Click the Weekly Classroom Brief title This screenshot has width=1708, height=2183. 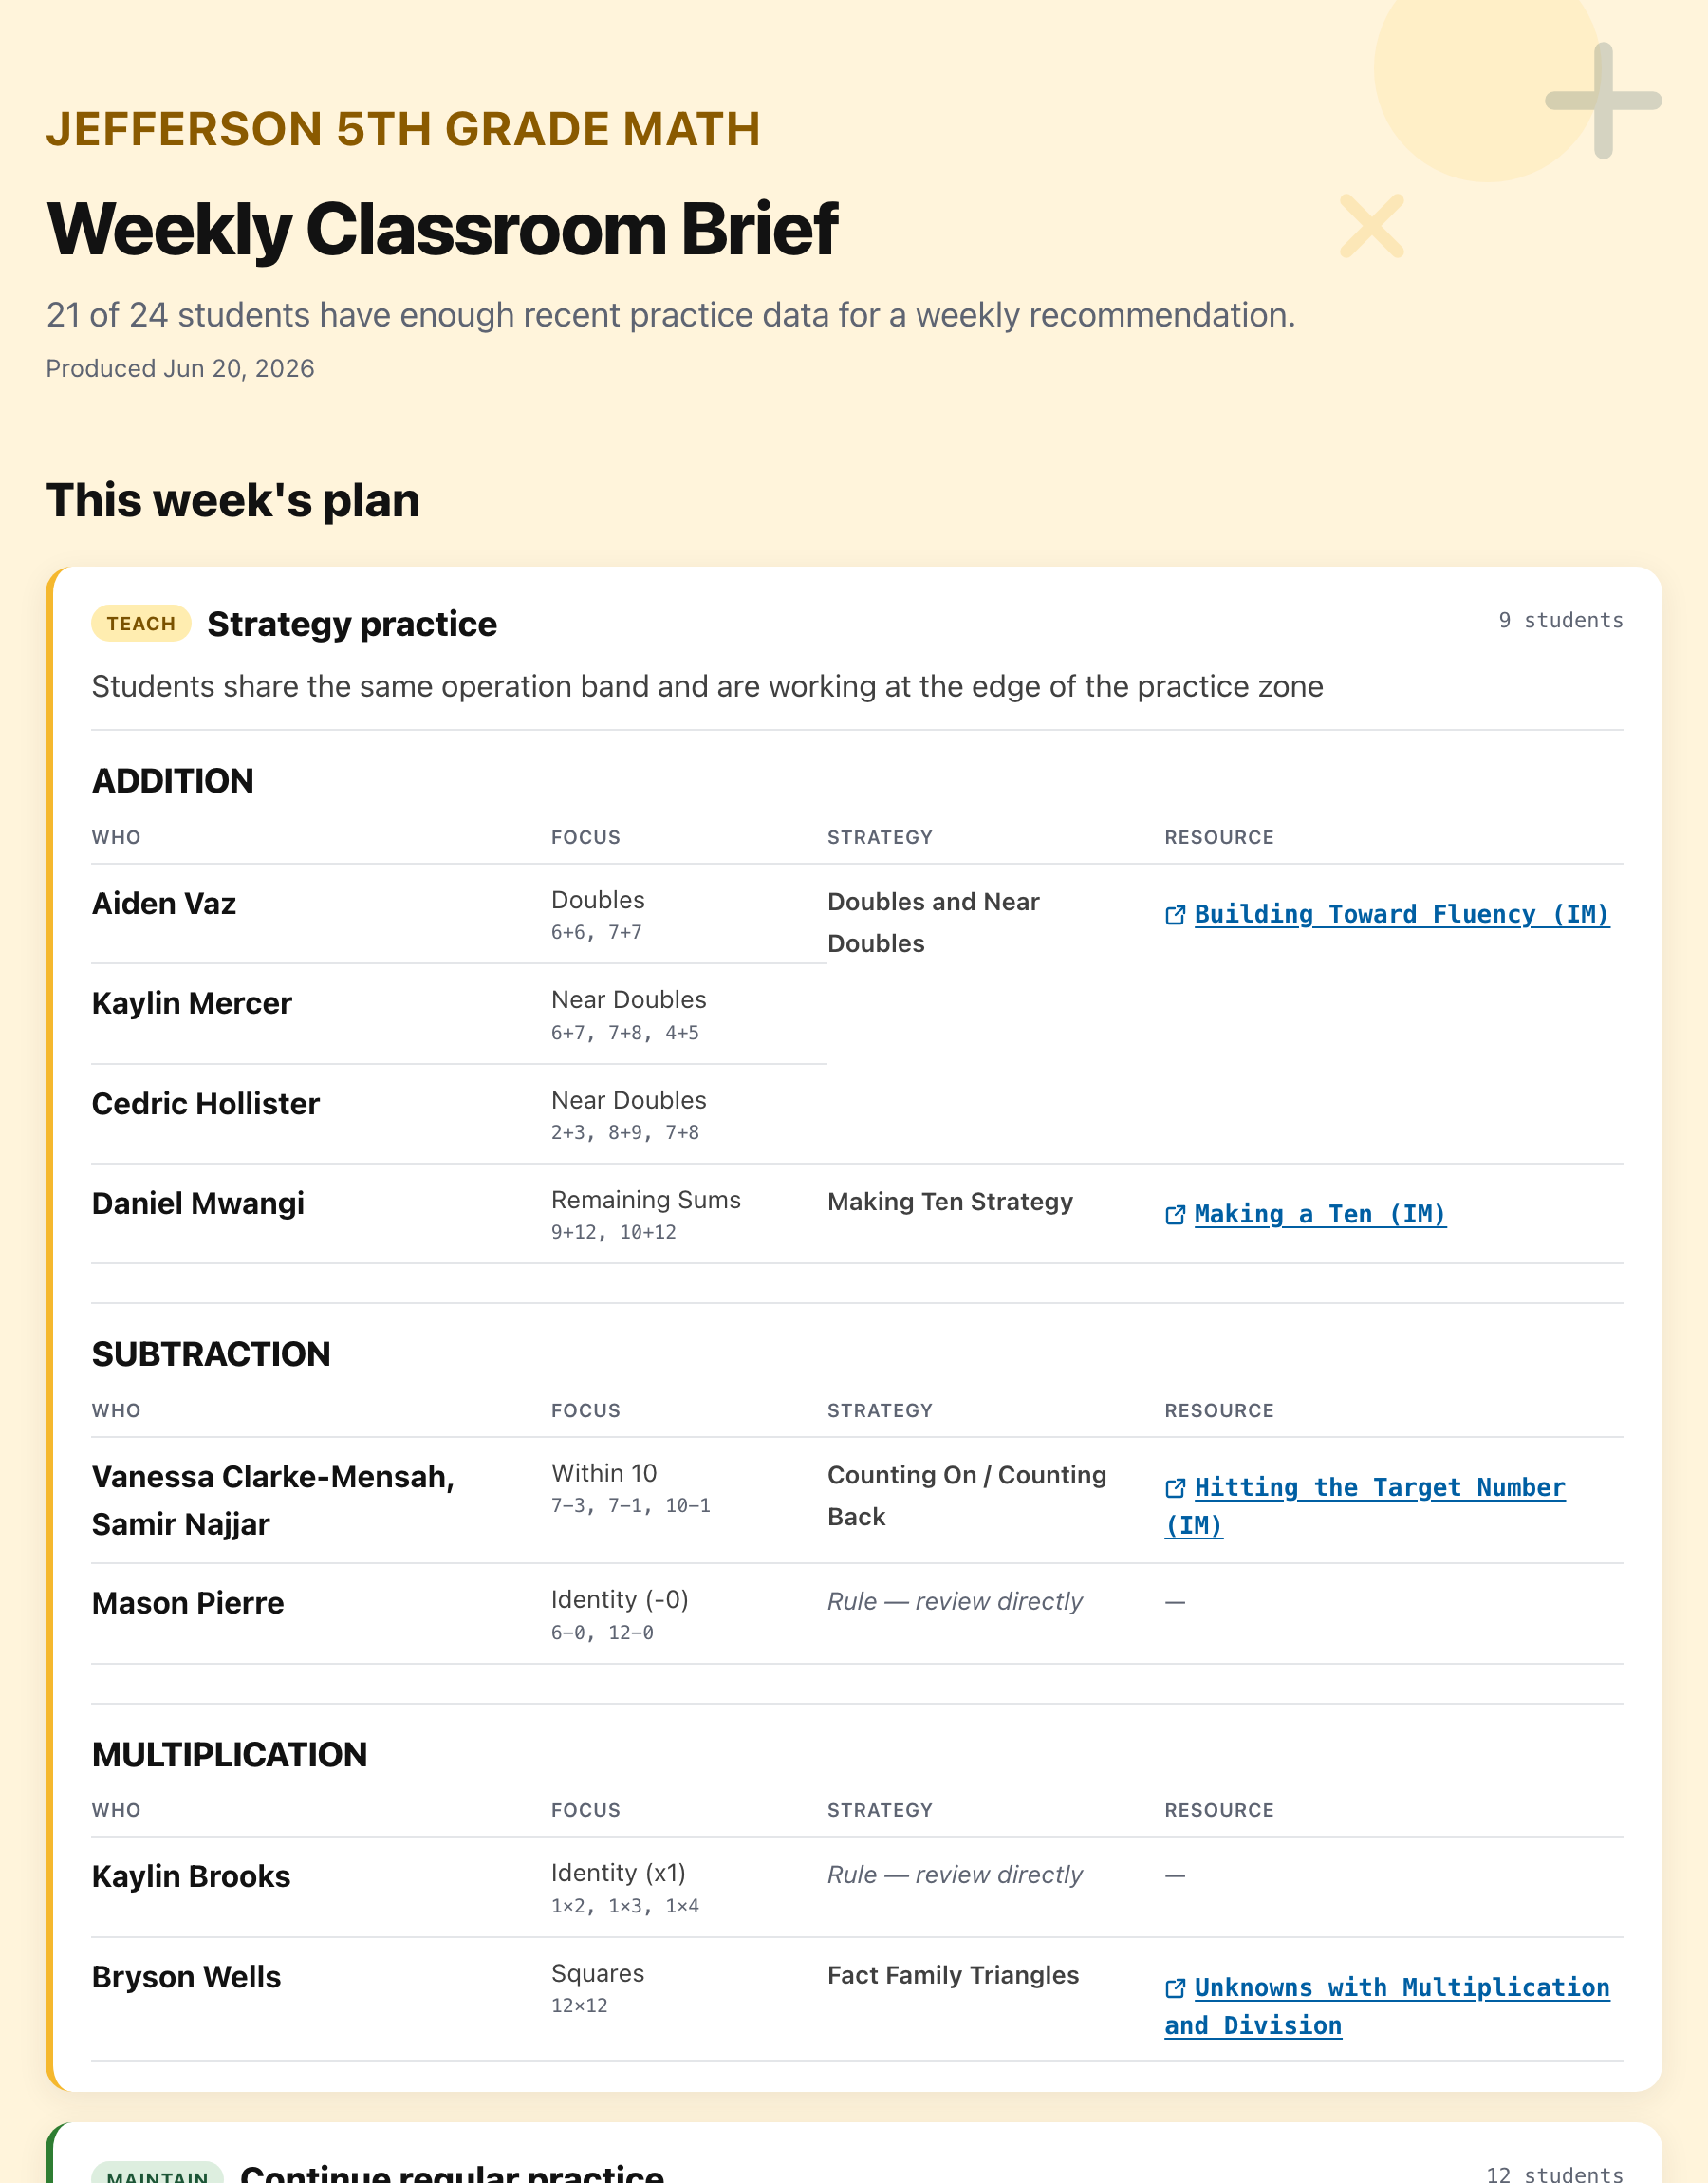coord(442,229)
